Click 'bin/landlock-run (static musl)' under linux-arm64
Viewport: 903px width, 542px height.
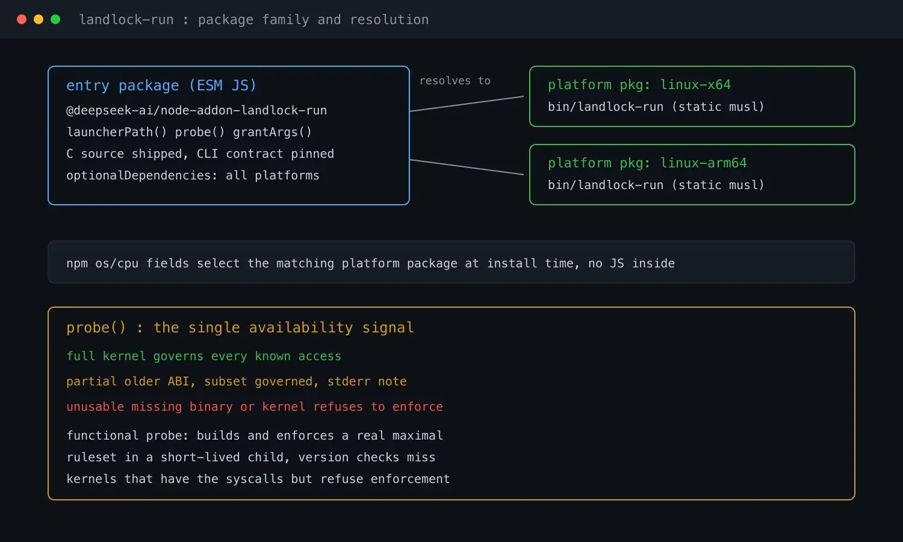coord(656,185)
